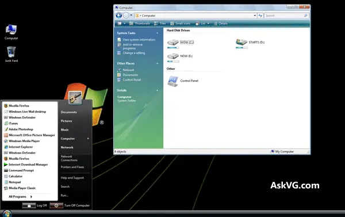Expand the List view dropdown
Viewport: 345px width, 217px height.
(208, 23)
